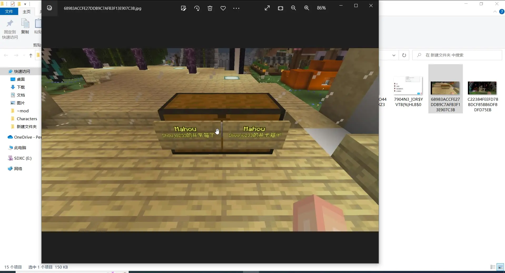This screenshot has width=505, height=273.
Task: Add image to favorites with heart icon
Action: [x=223, y=8]
